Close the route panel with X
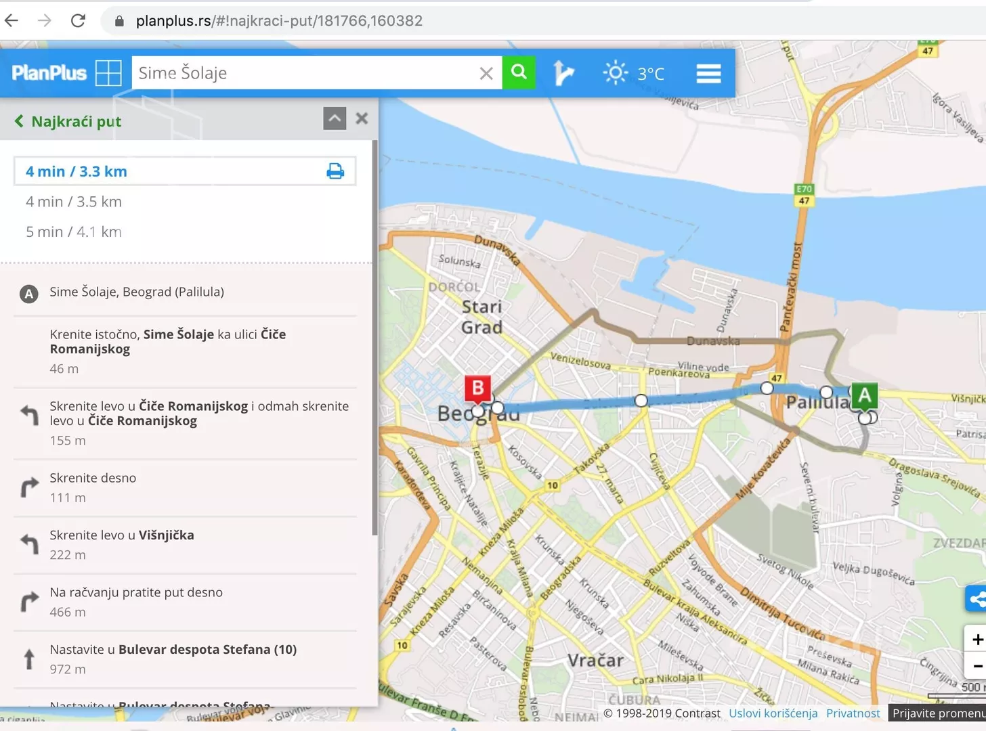The image size is (986, 731). click(x=362, y=118)
